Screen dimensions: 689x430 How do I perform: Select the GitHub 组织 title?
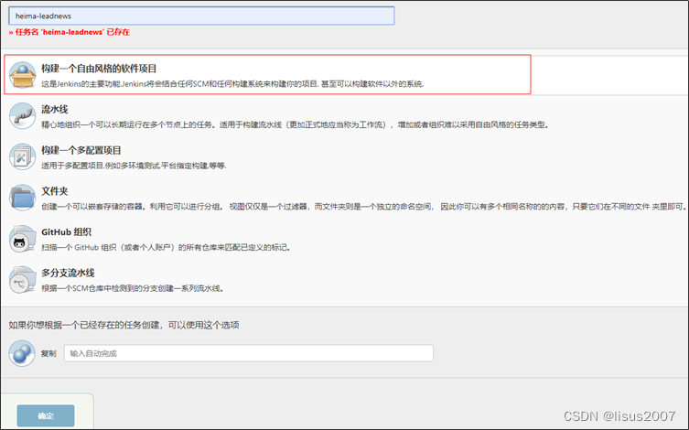67,231
